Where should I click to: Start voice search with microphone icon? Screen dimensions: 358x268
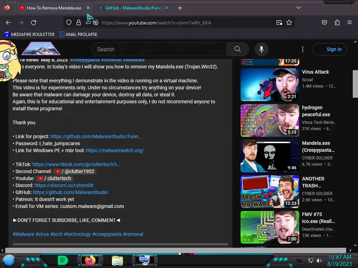tap(262, 49)
